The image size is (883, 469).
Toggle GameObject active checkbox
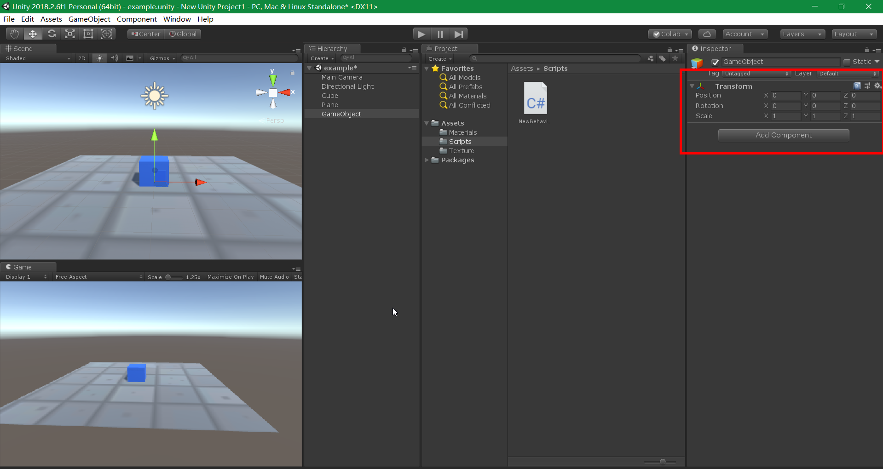tap(715, 62)
